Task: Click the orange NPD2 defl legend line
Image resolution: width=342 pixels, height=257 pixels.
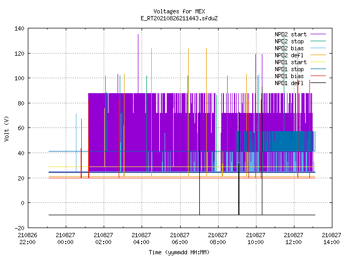Action: [x=318, y=55]
